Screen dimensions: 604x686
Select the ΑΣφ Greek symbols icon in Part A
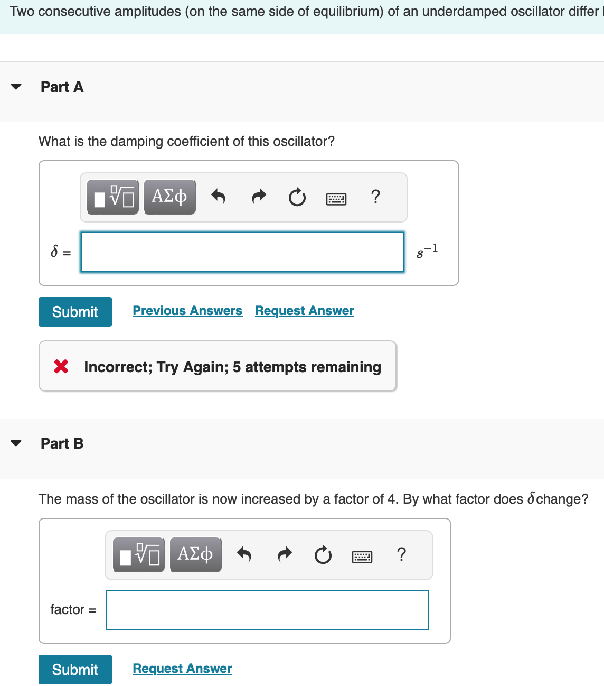[169, 196]
